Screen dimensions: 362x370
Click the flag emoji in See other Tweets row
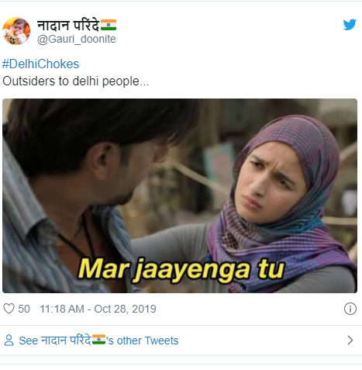(98, 340)
